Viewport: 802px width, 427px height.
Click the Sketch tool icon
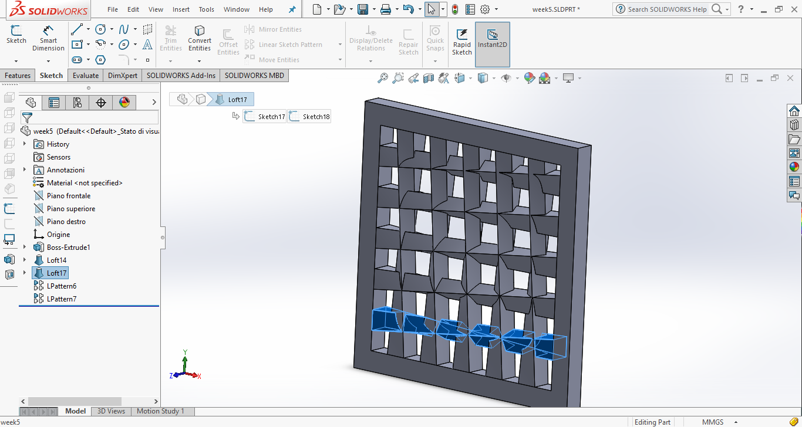[16, 34]
